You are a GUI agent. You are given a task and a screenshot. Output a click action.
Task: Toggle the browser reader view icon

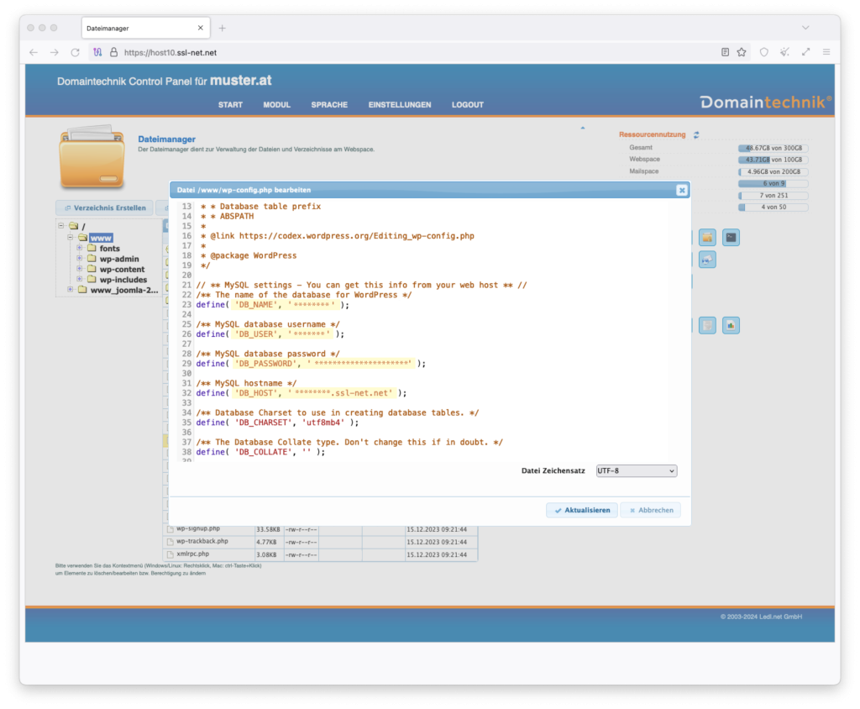[x=725, y=52]
